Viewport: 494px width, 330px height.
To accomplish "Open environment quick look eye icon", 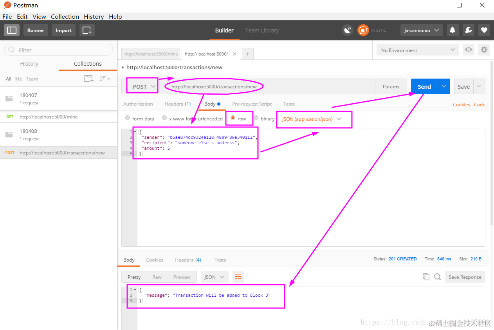I will [x=468, y=50].
